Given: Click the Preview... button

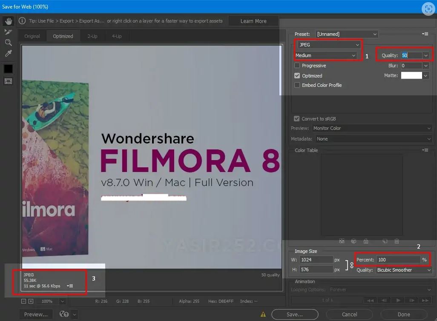Looking at the screenshot, I should [36, 314].
